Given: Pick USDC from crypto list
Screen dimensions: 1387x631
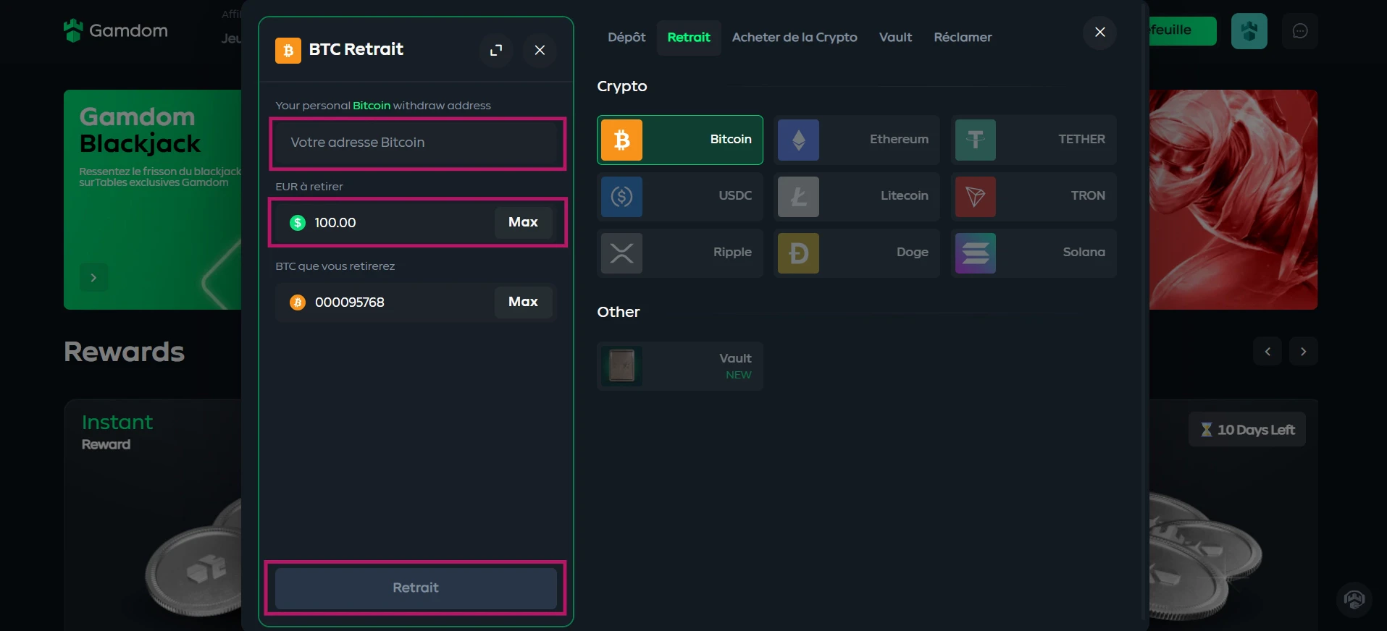Looking at the screenshot, I should (679, 196).
